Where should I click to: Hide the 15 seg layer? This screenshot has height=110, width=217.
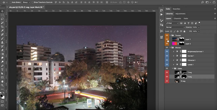coord(167,81)
